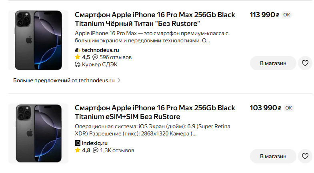
Task: Add technodeus.ru iPhone offer to favorites
Action: (x=305, y=63)
